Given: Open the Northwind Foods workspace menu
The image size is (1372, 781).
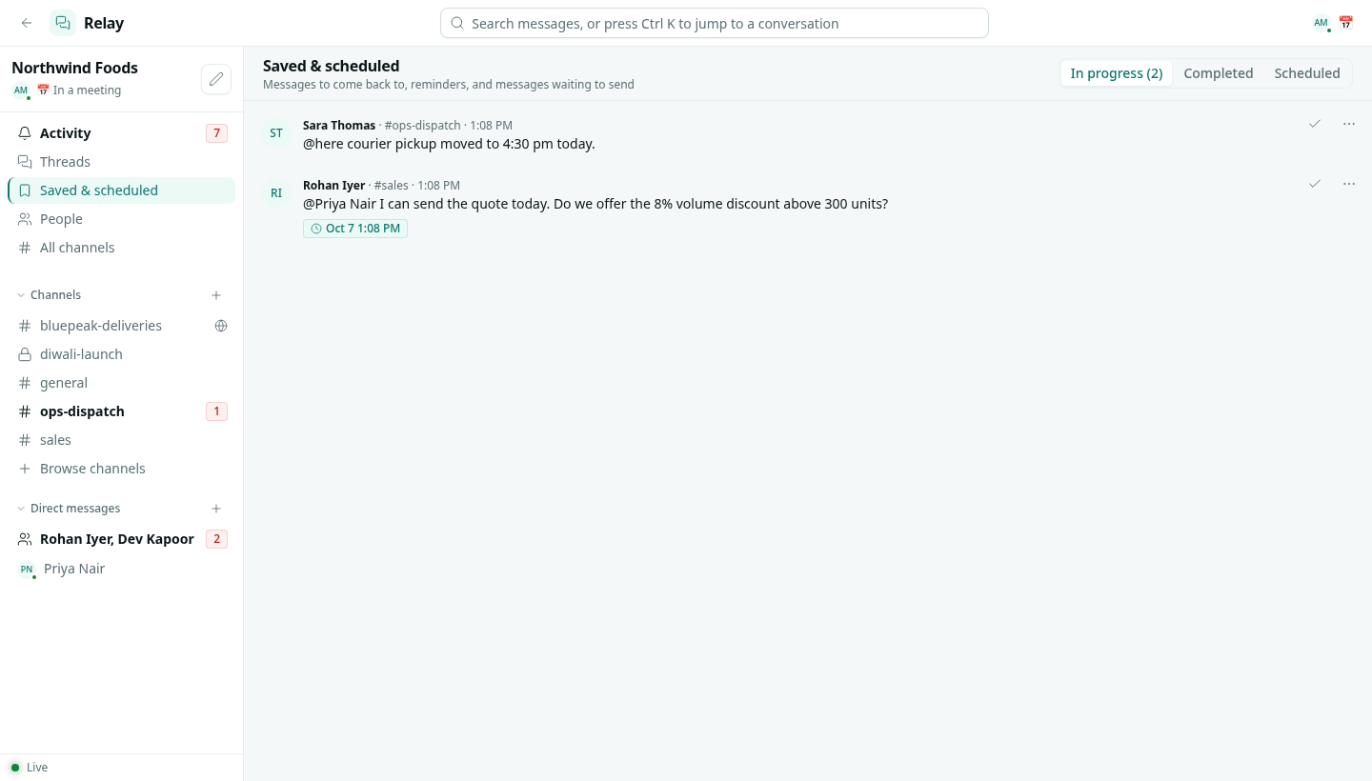Looking at the screenshot, I should (74, 68).
